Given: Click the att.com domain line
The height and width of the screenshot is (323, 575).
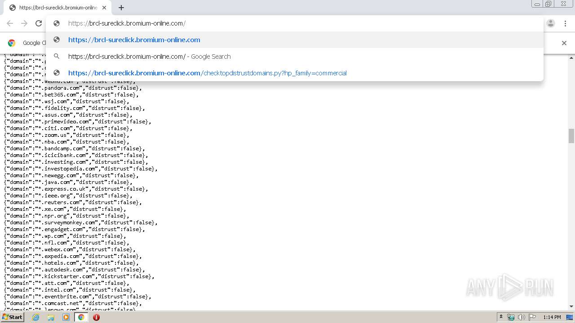Looking at the screenshot, I should point(66,283).
